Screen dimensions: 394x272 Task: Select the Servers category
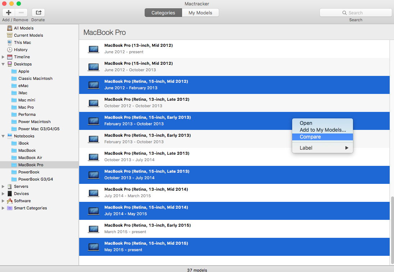tap(18, 186)
